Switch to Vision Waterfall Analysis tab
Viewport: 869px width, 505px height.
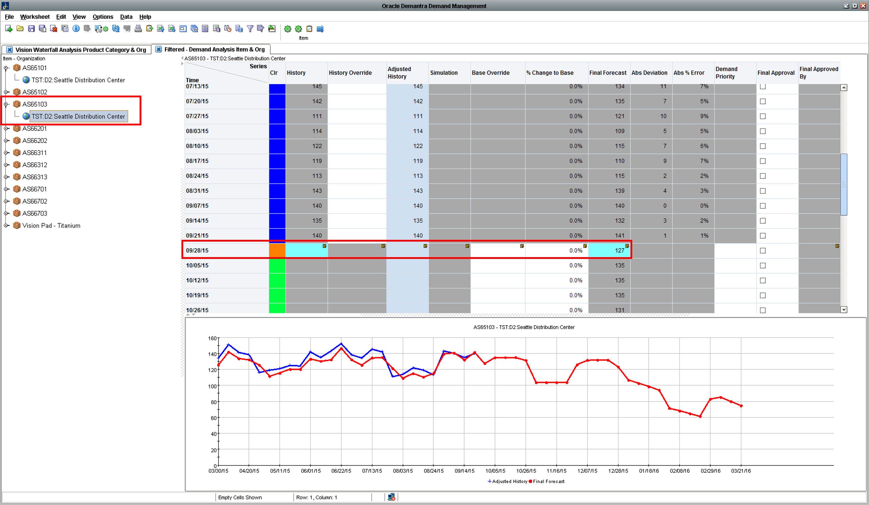[x=80, y=50]
